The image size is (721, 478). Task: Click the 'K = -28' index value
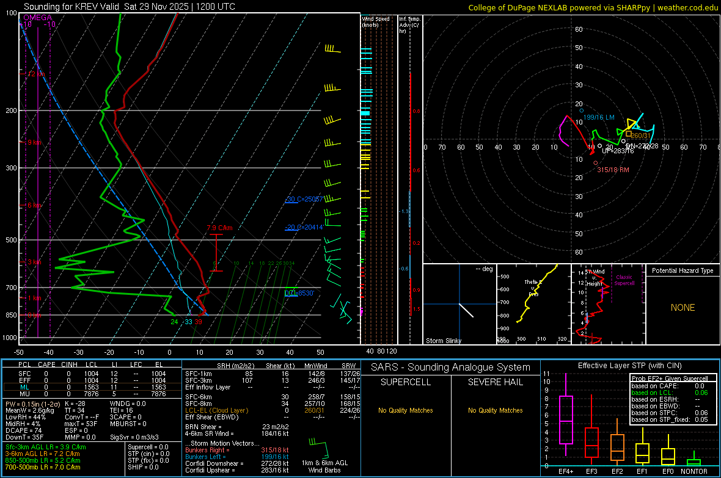click(75, 404)
